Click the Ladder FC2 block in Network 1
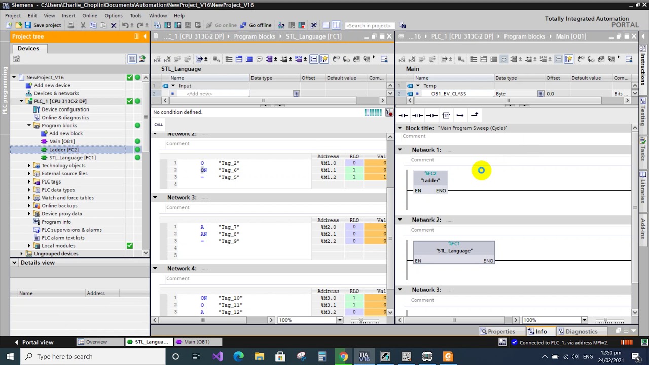 click(x=430, y=182)
